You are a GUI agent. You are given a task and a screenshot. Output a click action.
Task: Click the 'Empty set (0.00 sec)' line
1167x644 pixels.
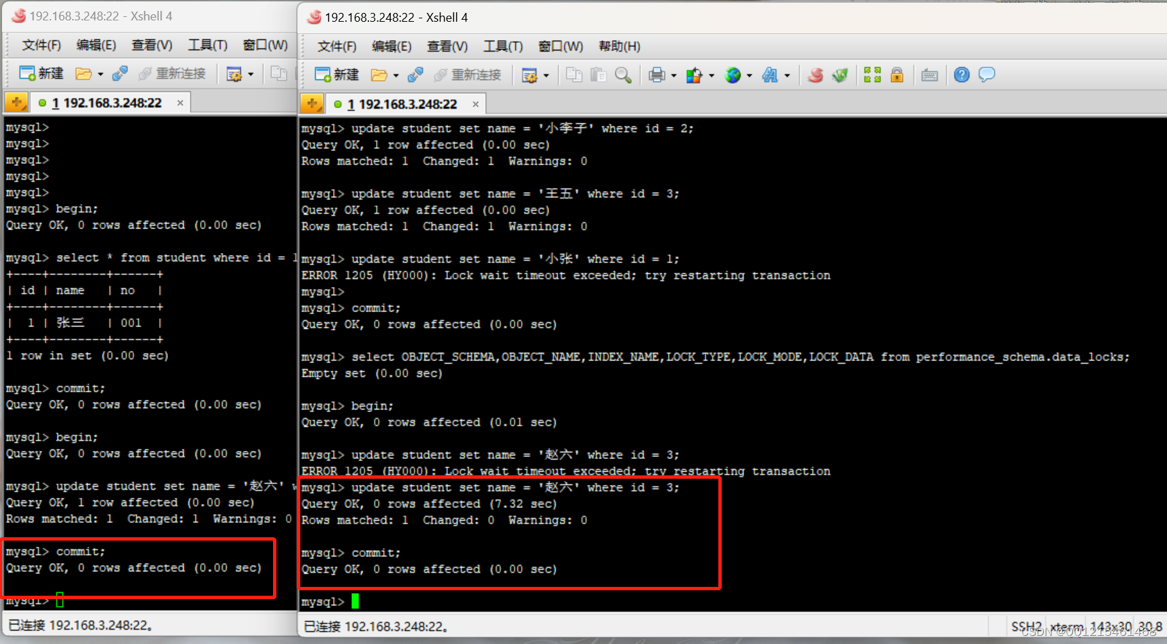click(372, 373)
